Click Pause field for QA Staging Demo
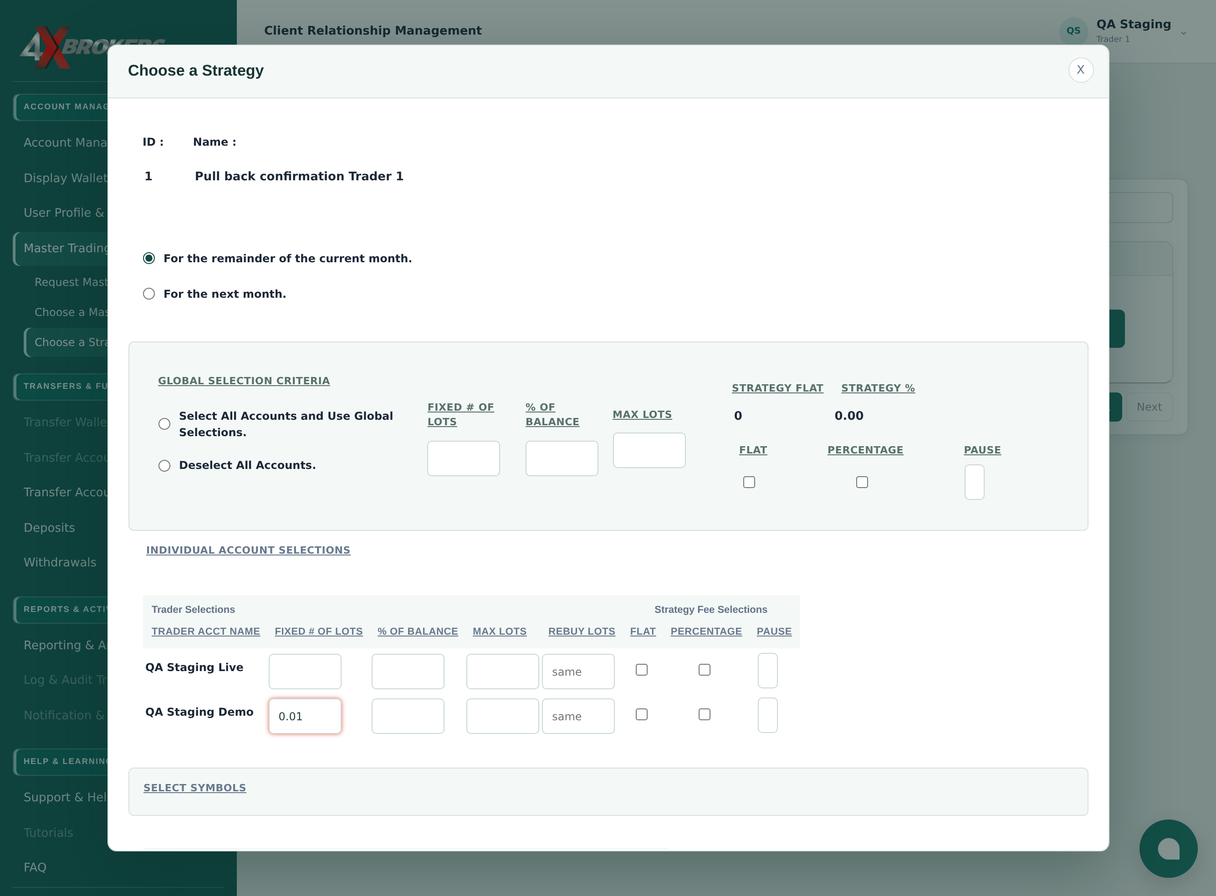The width and height of the screenshot is (1216, 896). pos(767,715)
